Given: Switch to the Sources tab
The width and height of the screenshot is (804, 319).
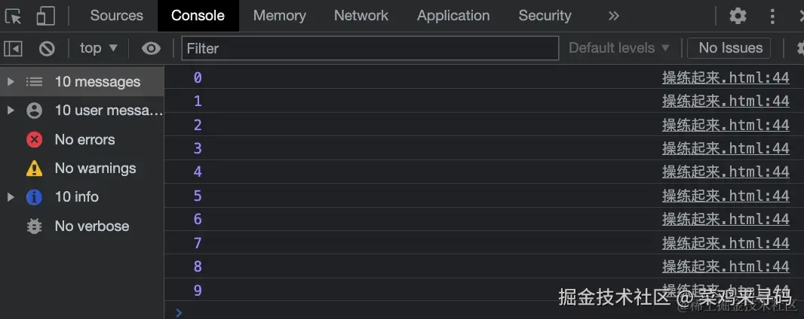Looking at the screenshot, I should (117, 15).
